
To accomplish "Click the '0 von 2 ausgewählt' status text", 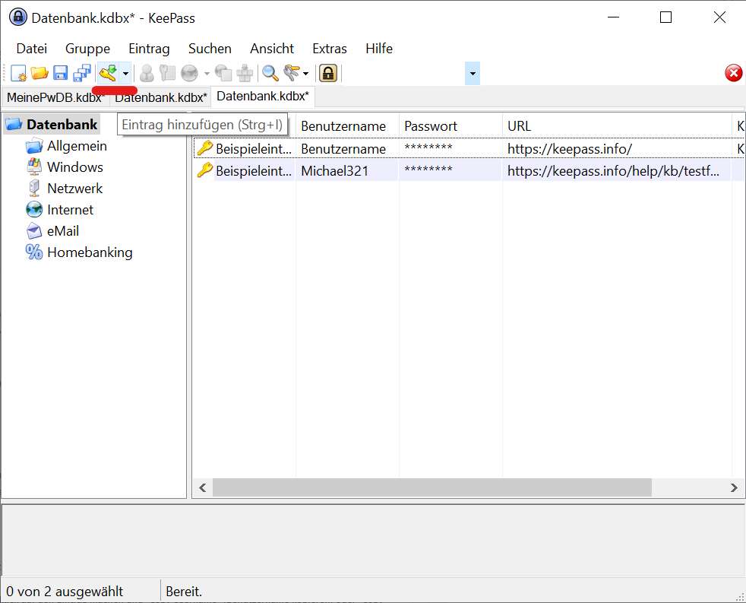I will [x=65, y=592].
